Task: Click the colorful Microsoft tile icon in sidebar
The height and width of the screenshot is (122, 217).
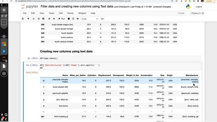Action: click(4, 44)
